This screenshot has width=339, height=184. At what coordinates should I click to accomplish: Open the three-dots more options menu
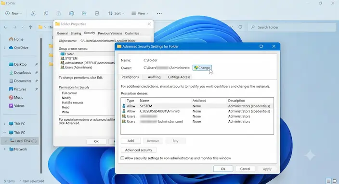coord(159,13)
